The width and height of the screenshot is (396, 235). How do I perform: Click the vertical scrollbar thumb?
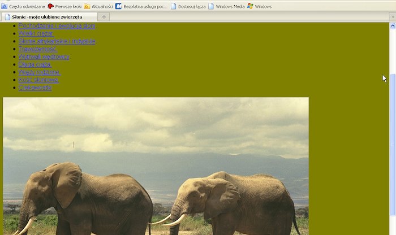(393, 145)
